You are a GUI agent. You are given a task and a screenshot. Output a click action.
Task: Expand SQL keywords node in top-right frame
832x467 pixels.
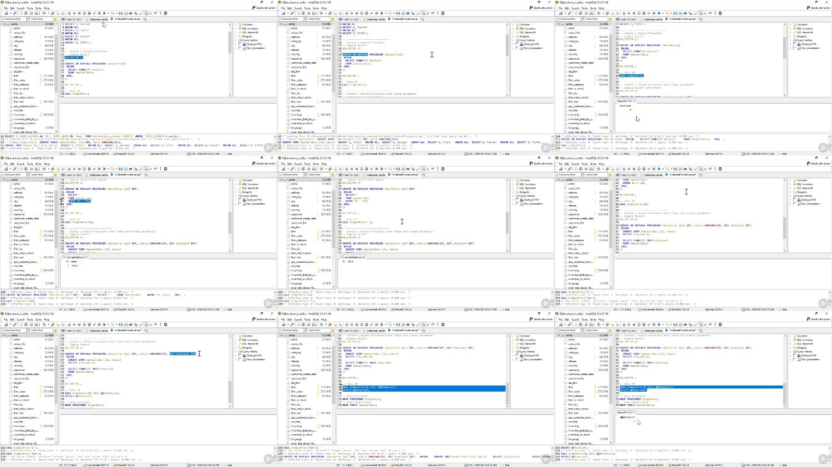[790, 32]
